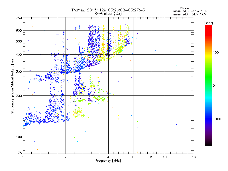
Task: Click the 'Phases' header text
Action: [184, 8]
